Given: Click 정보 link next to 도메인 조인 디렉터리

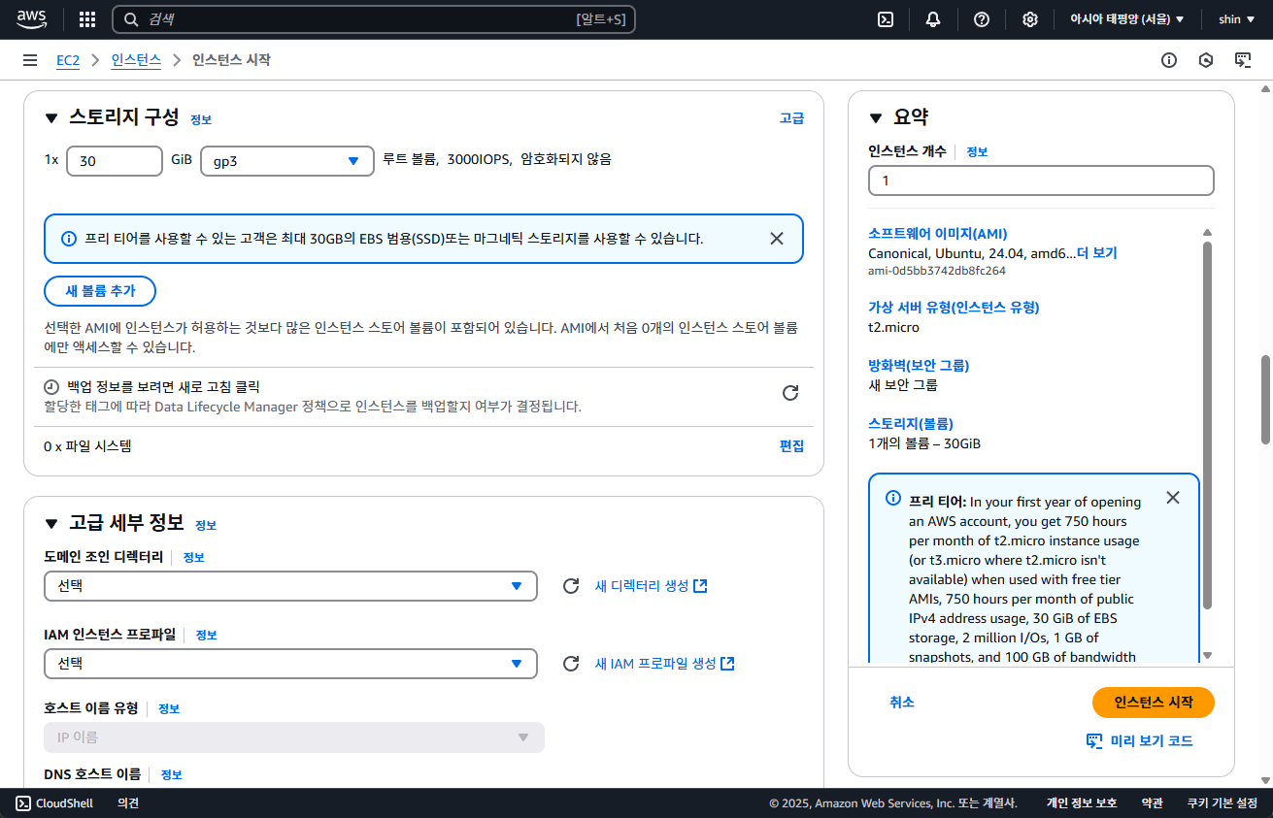Looking at the screenshot, I should pos(194,558).
